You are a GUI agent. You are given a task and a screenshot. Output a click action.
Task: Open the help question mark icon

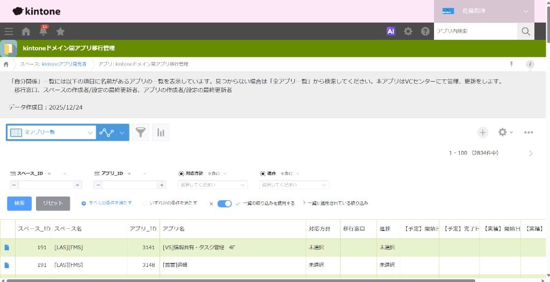tap(425, 31)
